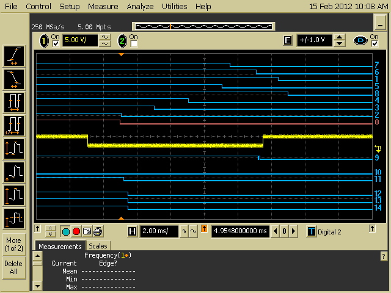Click the red digital channel 0 label

pos(377,122)
